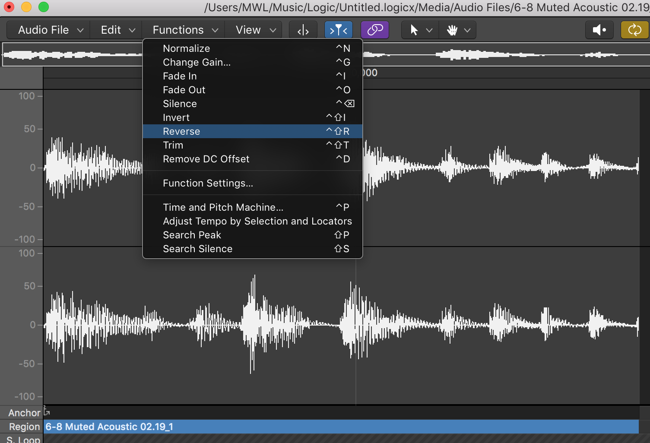The height and width of the screenshot is (443, 650).
Task: Apply the highlighted Reverse function
Action: (x=253, y=131)
